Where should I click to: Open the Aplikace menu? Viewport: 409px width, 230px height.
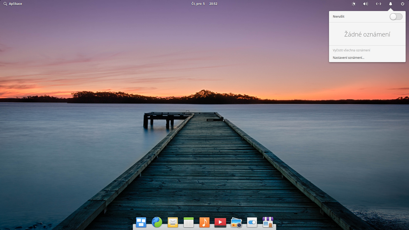point(13,4)
